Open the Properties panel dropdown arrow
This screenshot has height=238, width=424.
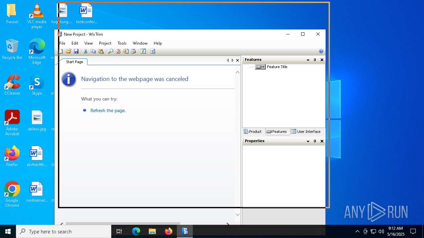(x=308, y=141)
